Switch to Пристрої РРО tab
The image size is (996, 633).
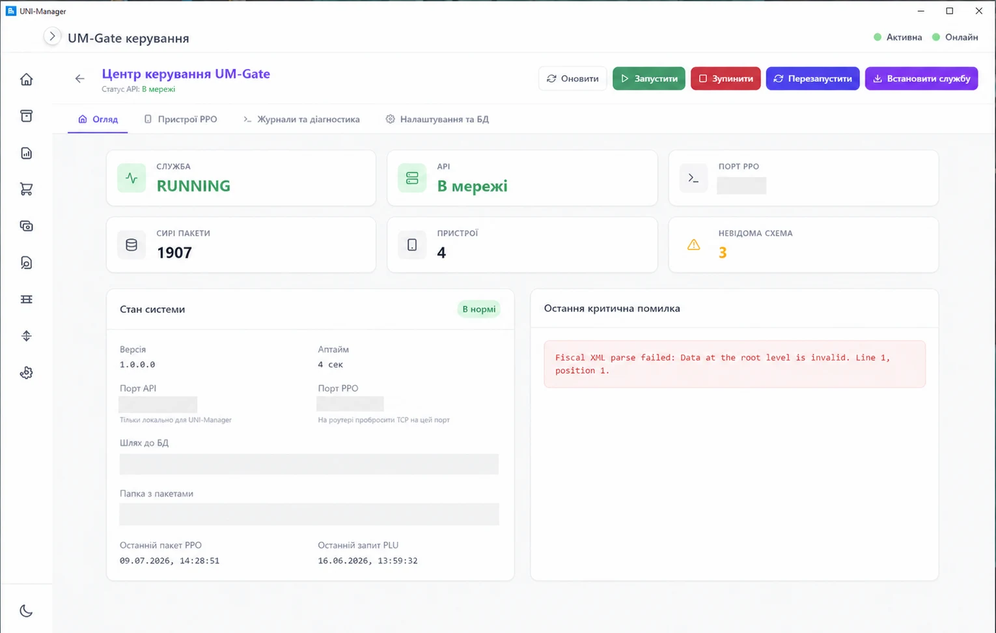(x=180, y=119)
